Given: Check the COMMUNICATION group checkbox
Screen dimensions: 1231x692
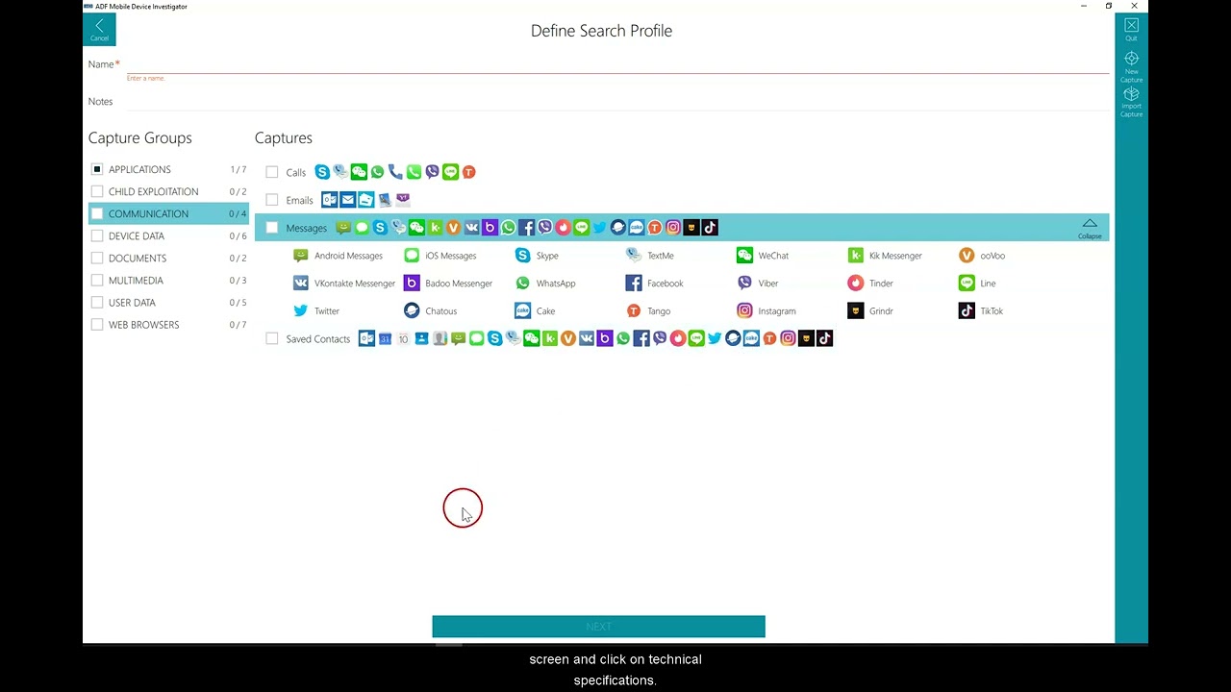Looking at the screenshot, I should tap(97, 213).
